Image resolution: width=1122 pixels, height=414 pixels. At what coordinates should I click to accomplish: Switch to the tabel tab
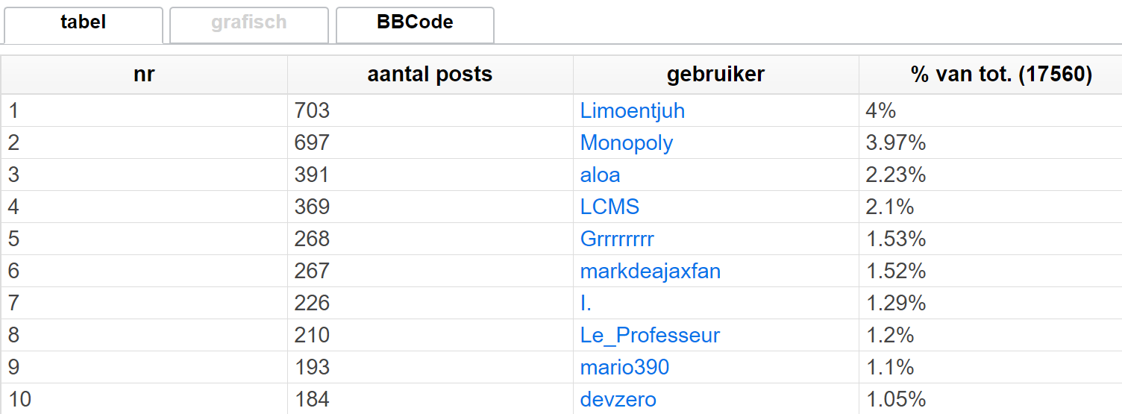click(84, 25)
